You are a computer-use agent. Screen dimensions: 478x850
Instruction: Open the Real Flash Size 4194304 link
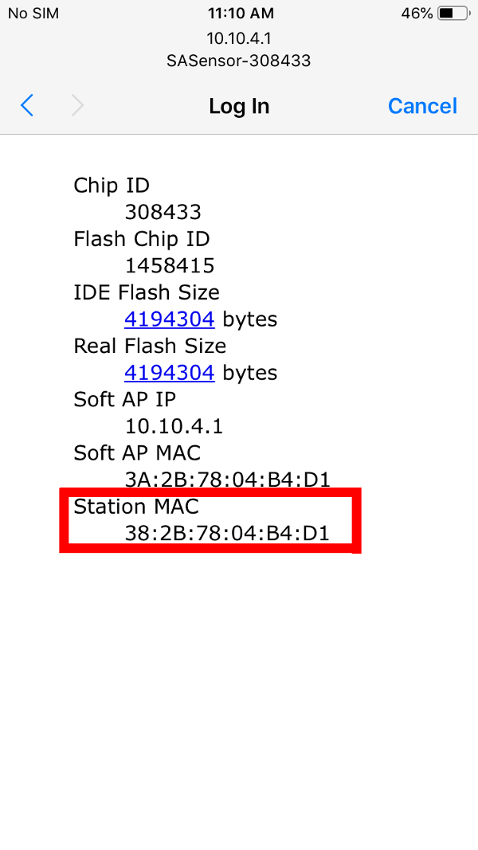pos(169,373)
